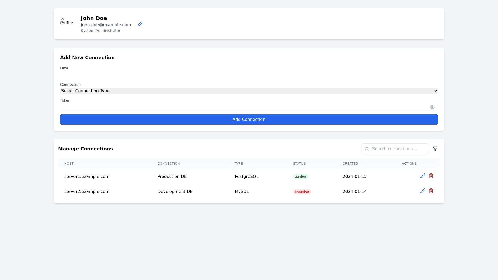Show token with the eye icon
This screenshot has height=280, width=498.
click(432, 107)
